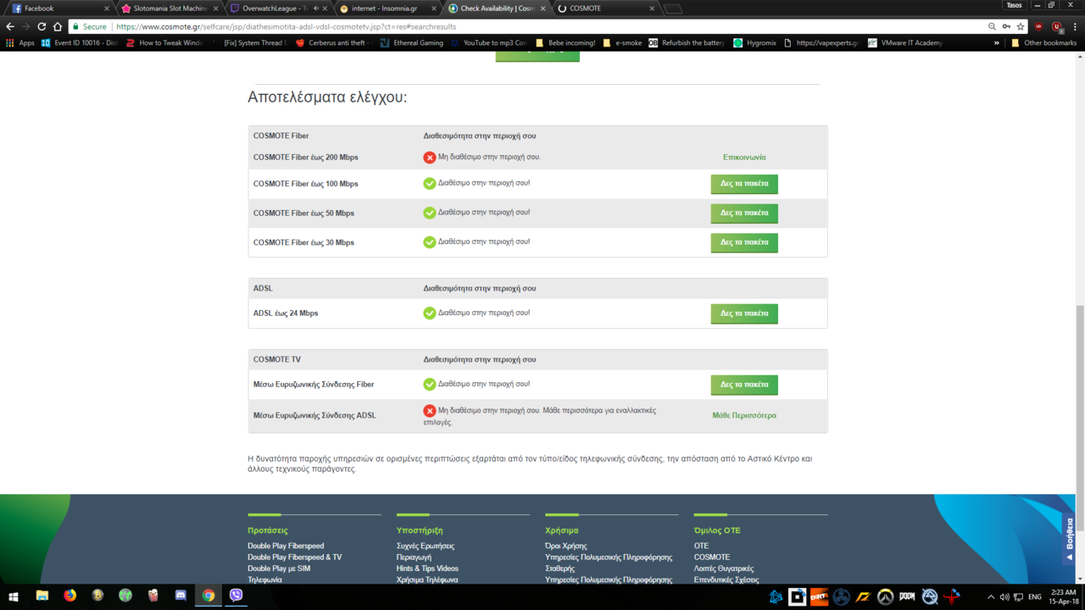This screenshot has height=610, width=1085.
Task: Open Double Play Fiberspeed & TV link
Action: 295,557
